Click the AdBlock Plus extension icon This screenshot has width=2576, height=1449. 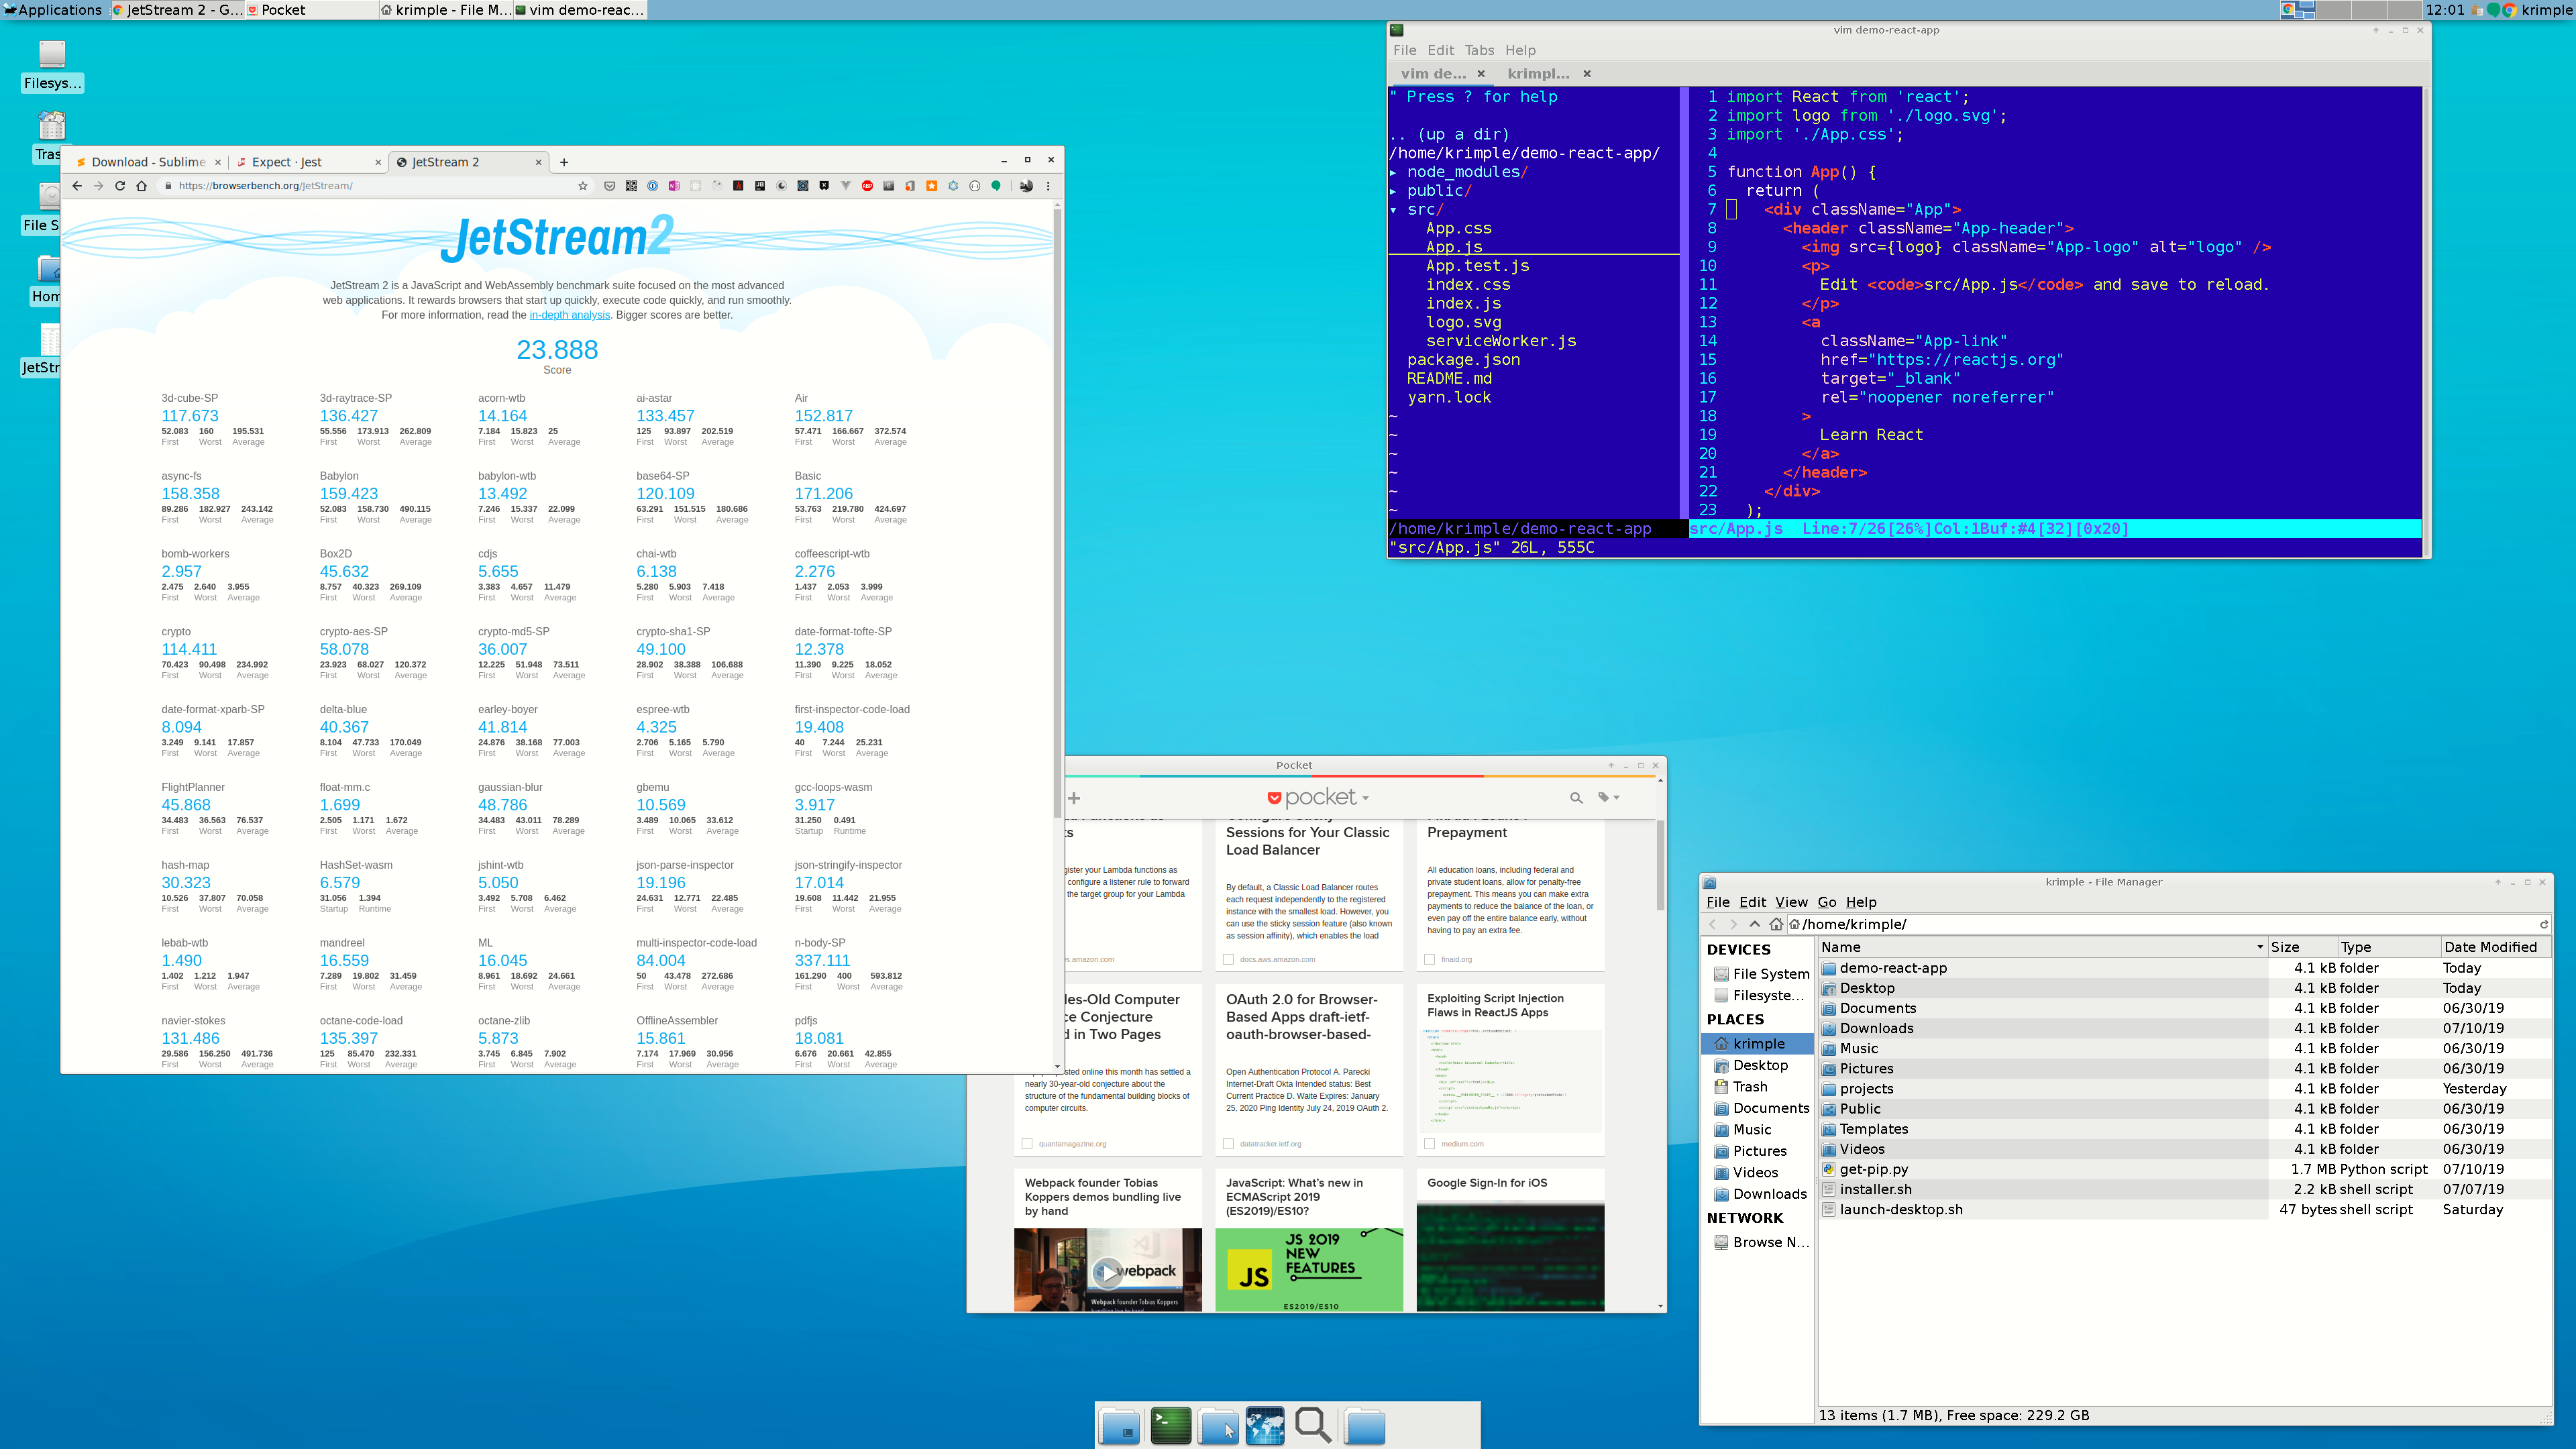tap(867, 186)
